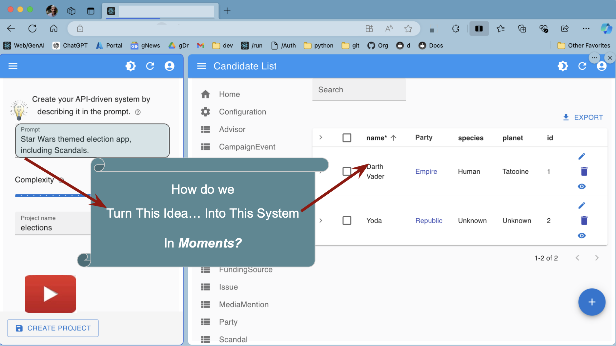The image size is (616, 346).
Task: Play the red YouTube video button
Action: pyautogui.click(x=51, y=294)
